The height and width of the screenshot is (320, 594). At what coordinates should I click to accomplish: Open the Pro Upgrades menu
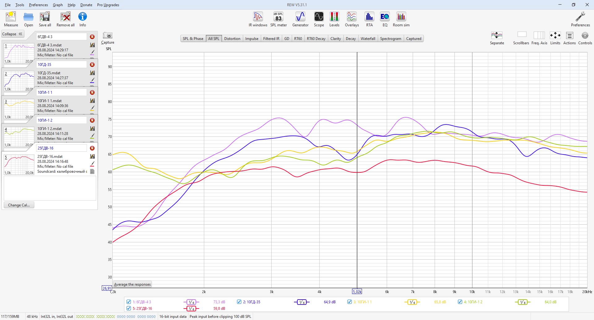tap(108, 5)
